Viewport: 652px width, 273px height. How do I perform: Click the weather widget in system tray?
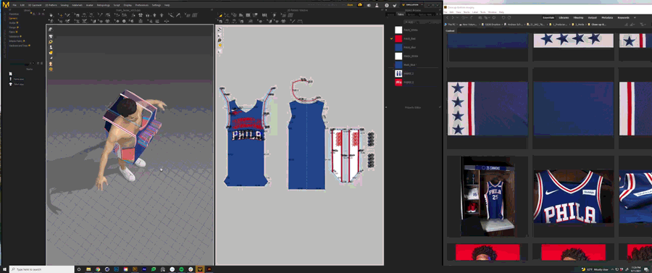(x=595, y=269)
